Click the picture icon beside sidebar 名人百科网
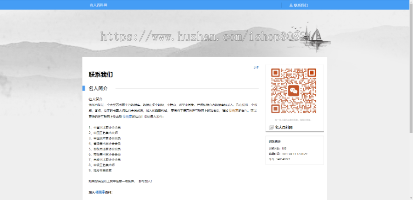The image size is (413, 200). (x=271, y=128)
